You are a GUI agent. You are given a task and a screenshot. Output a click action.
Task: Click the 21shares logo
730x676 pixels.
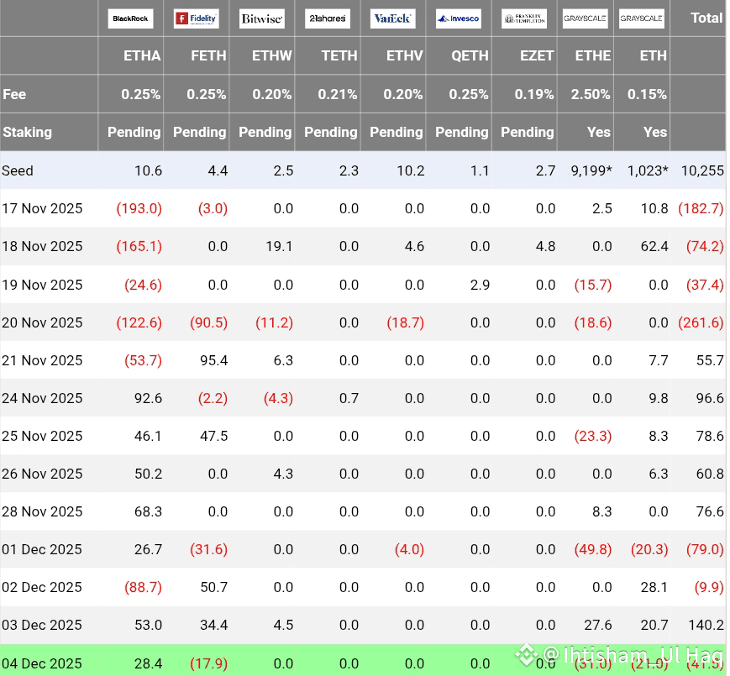328,19
